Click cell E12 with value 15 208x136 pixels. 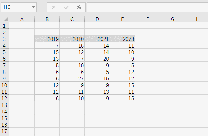click(122, 98)
